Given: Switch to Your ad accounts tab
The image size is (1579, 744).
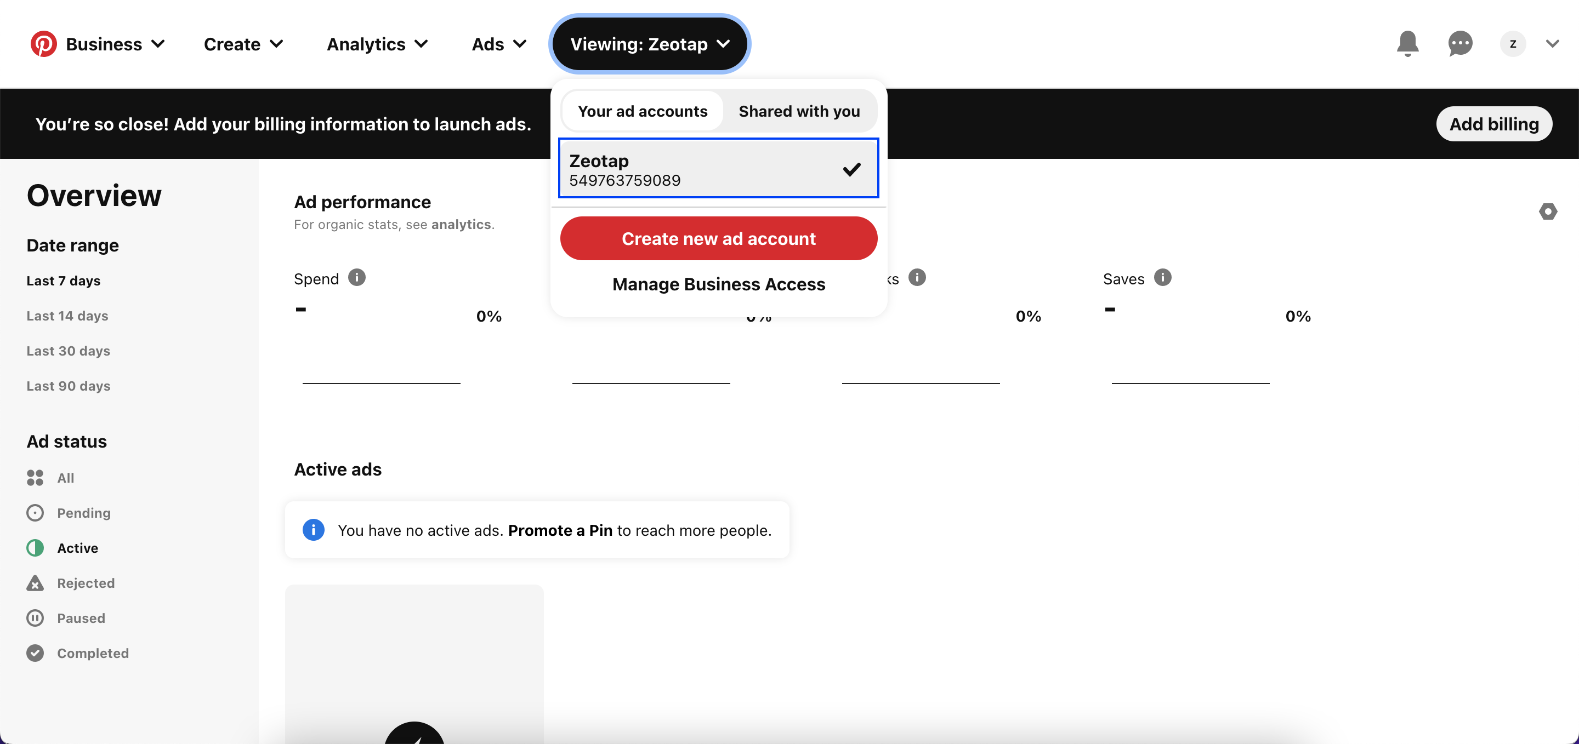Looking at the screenshot, I should point(643,111).
